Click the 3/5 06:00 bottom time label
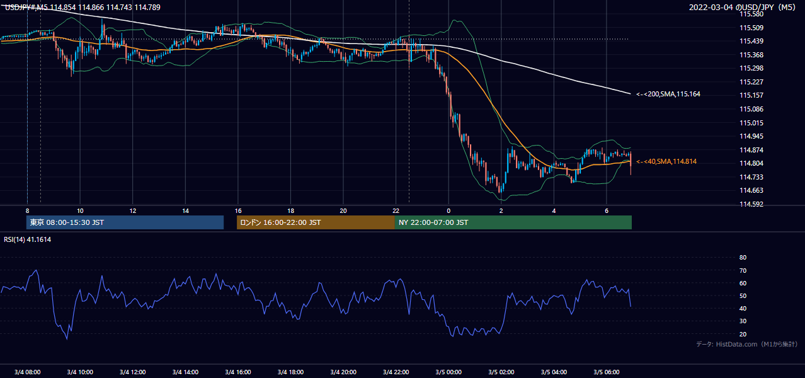Screen dimensions: 805x378 606,372
